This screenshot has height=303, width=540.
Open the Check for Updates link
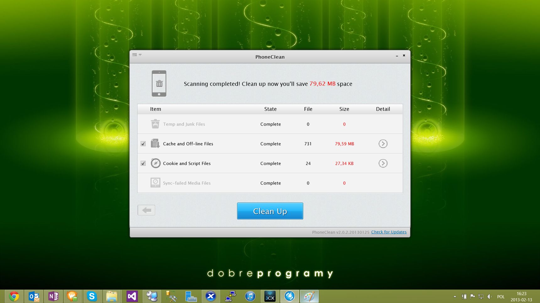pyautogui.click(x=389, y=232)
